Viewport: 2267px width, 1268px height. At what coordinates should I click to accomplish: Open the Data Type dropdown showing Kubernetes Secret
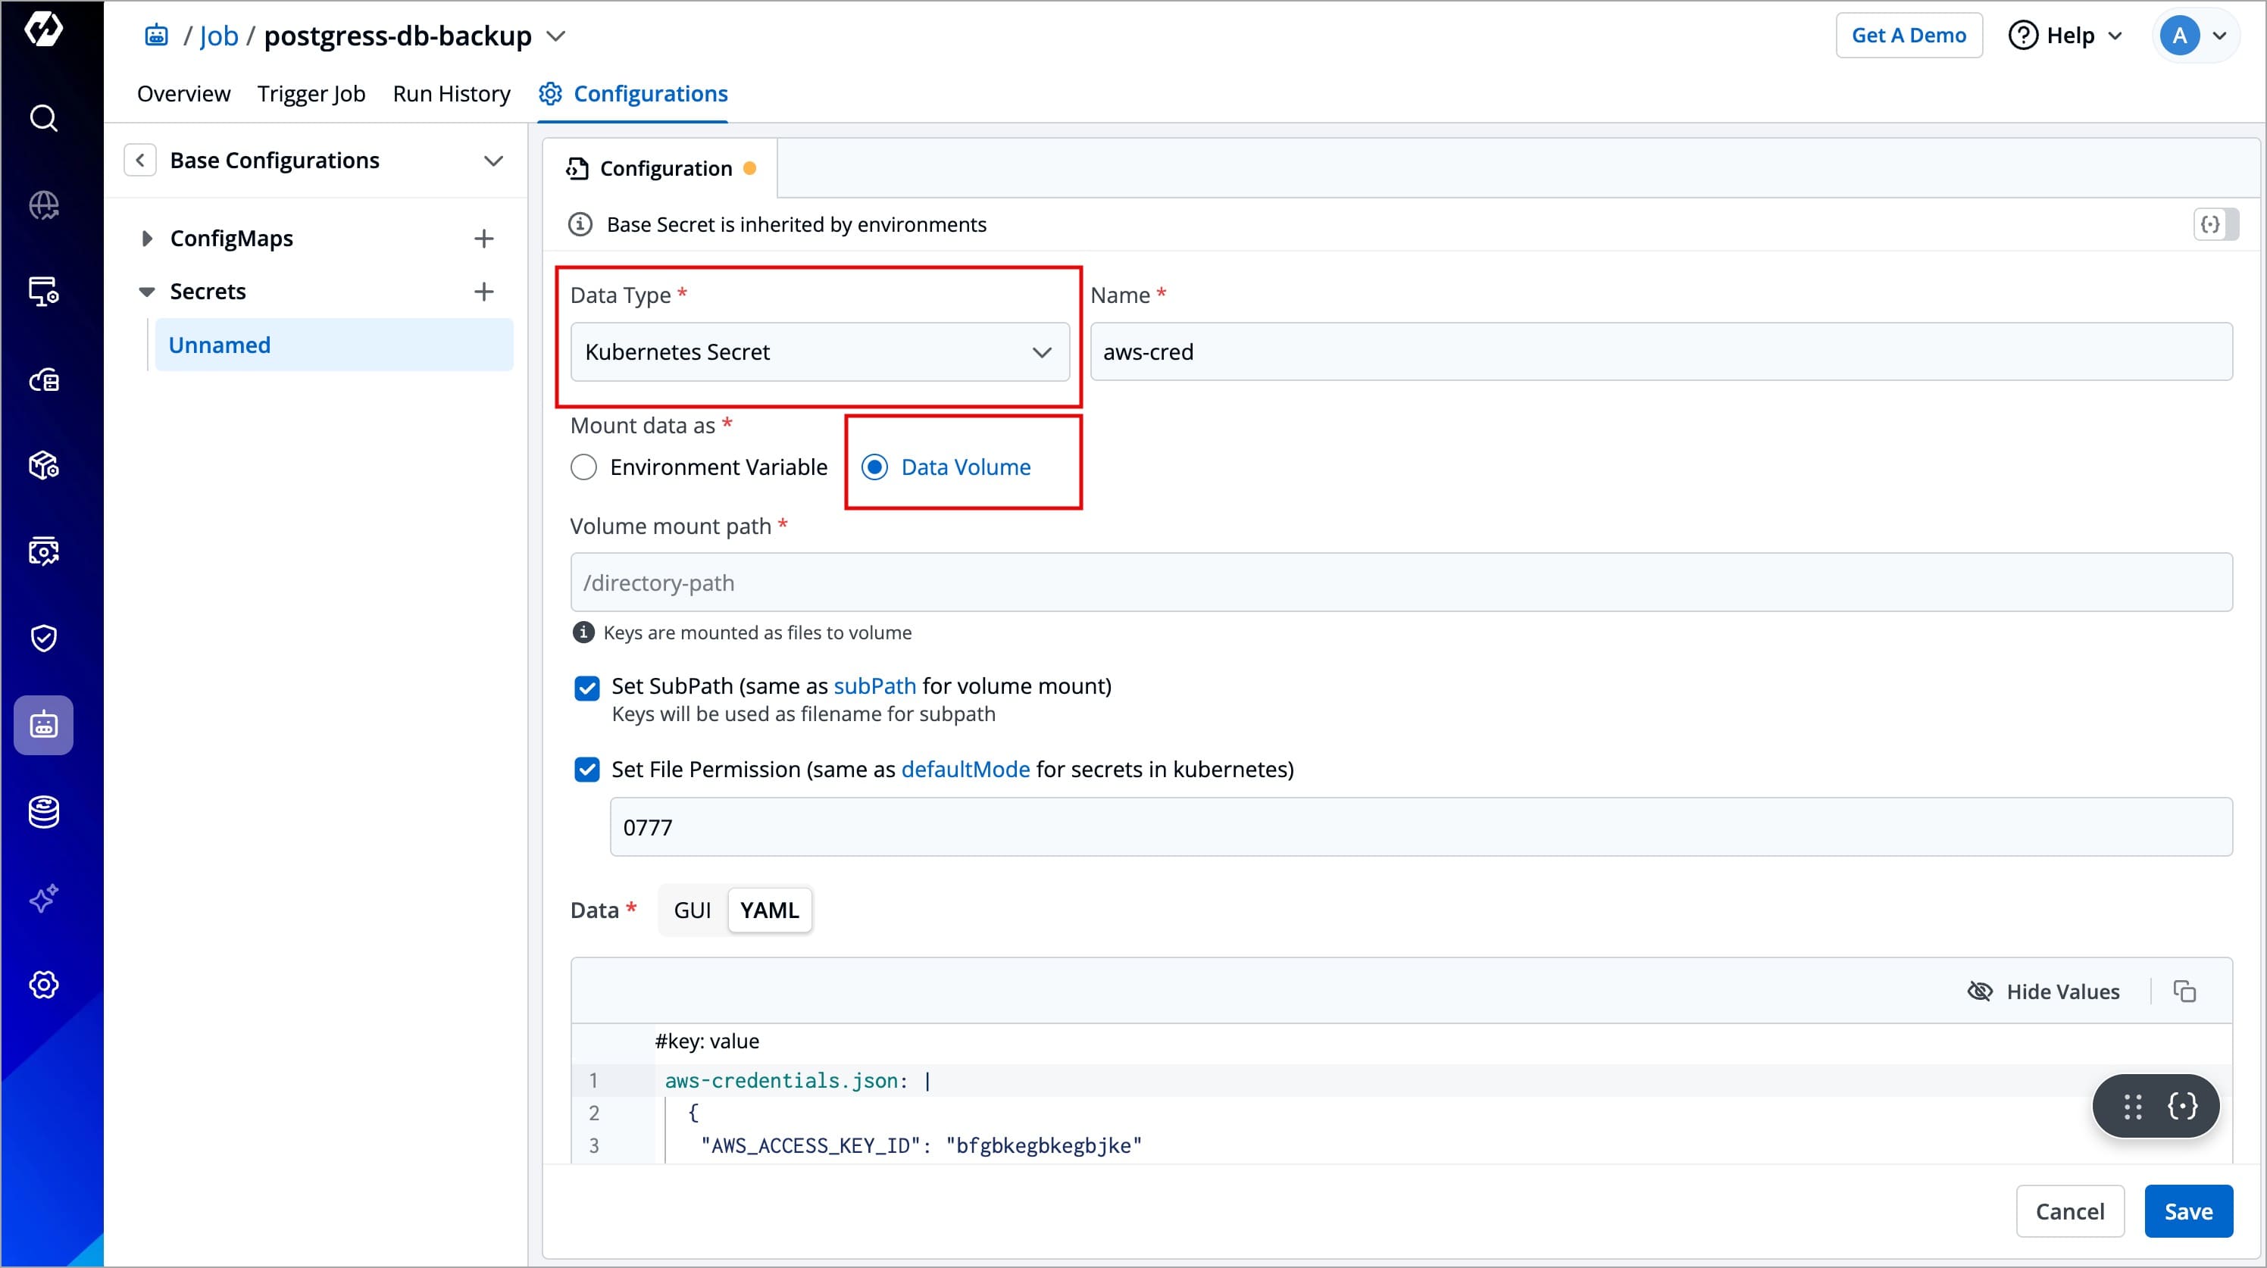click(x=819, y=352)
